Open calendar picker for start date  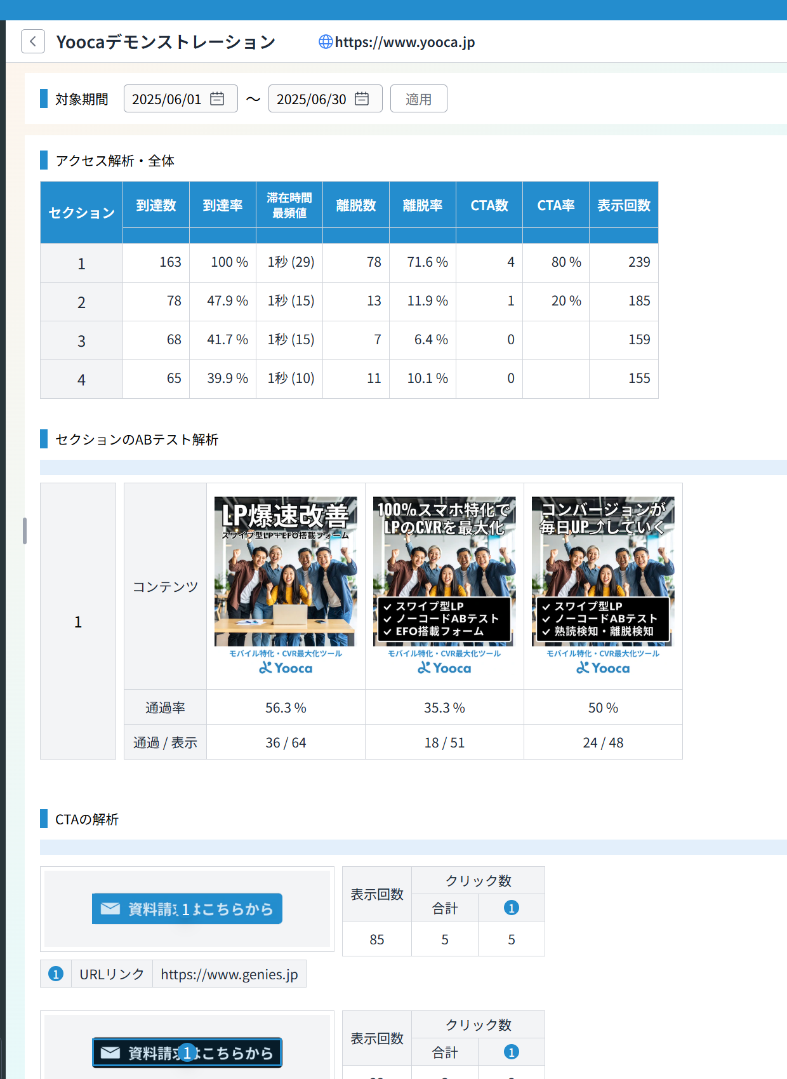click(x=217, y=99)
